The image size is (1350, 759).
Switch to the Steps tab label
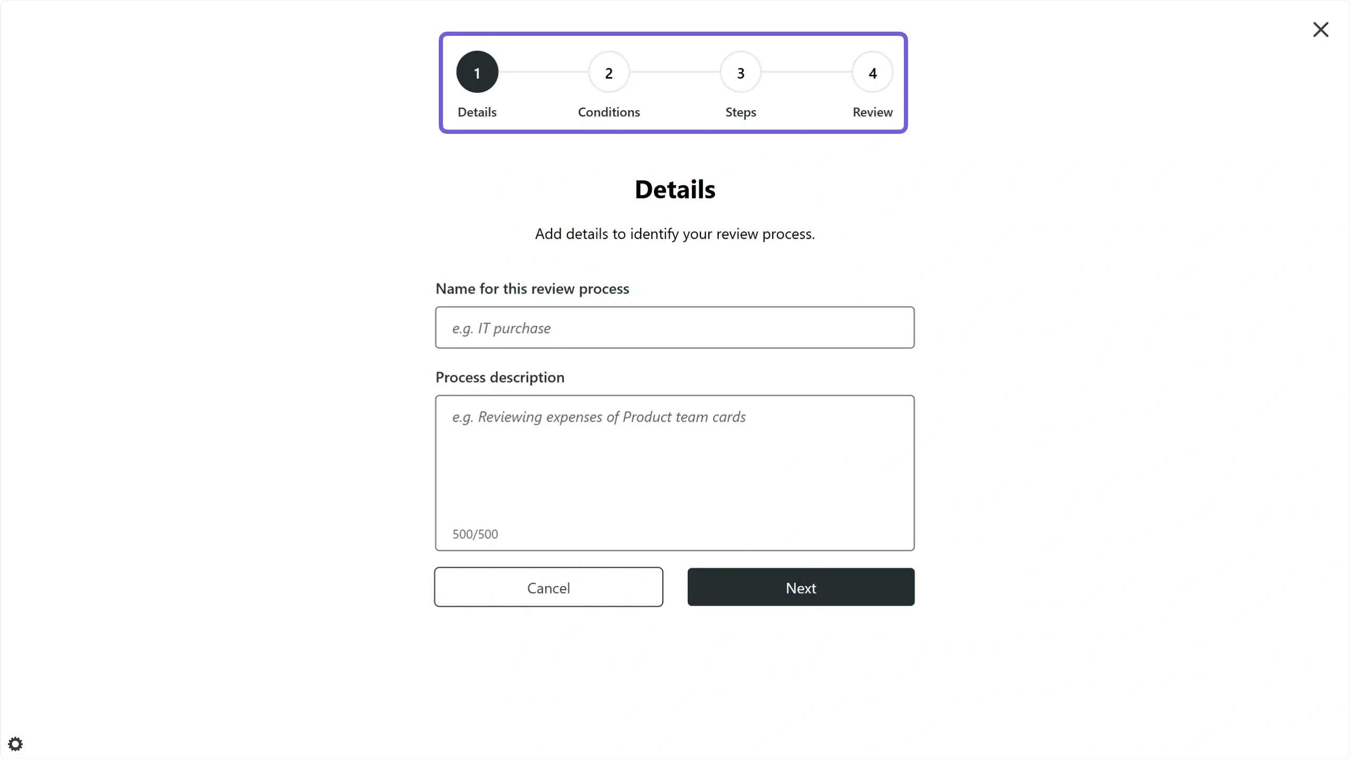coord(740,112)
